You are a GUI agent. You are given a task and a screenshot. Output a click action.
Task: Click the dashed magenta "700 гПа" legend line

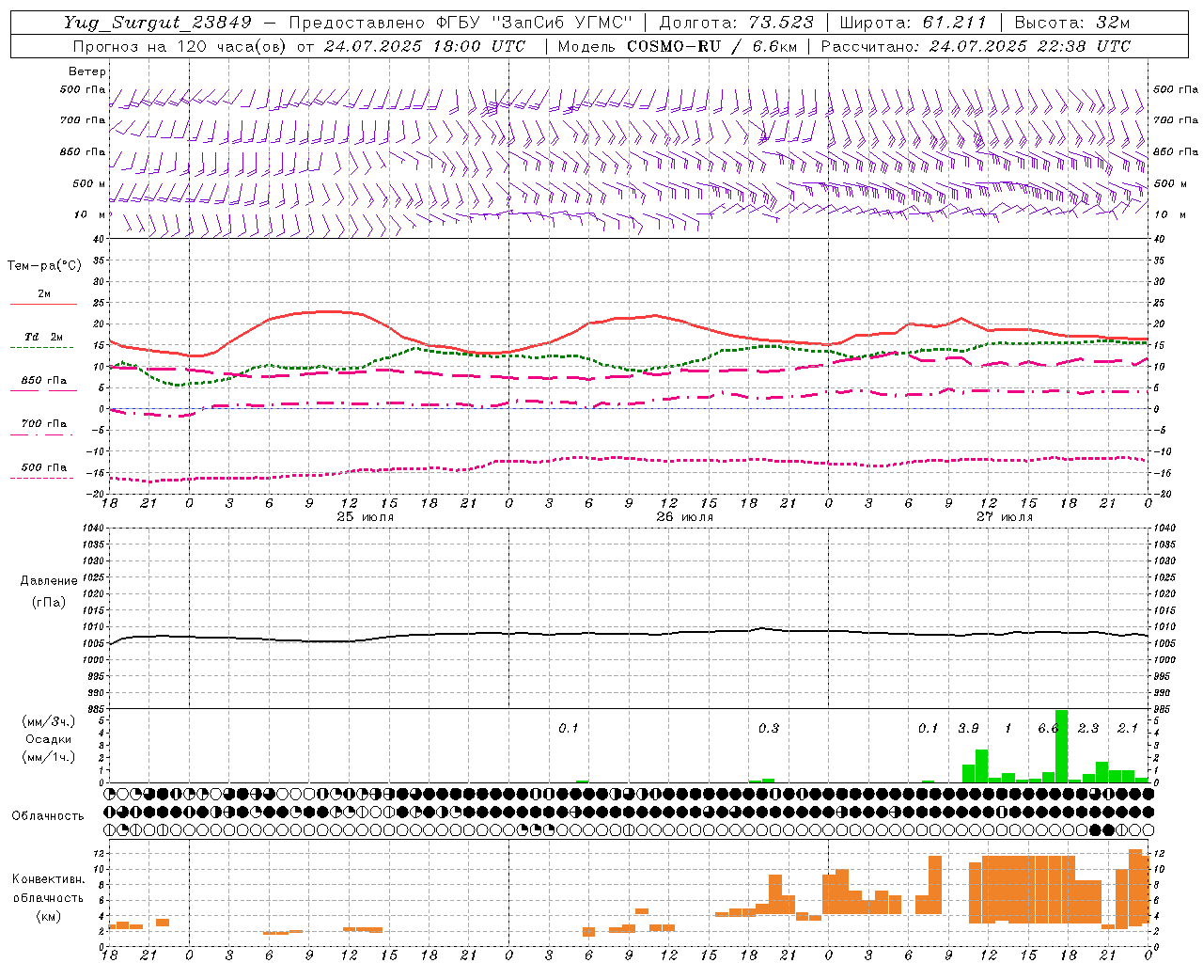[41, 434]
